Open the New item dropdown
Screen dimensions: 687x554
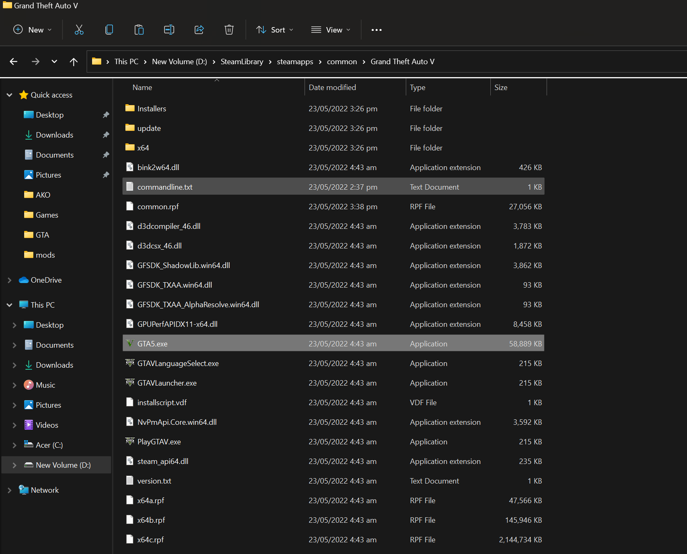32,30
